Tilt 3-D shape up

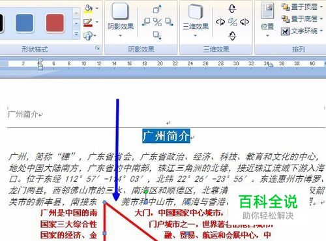pos(232,8)
